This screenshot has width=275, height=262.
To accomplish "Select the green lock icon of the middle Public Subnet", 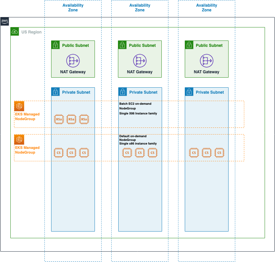I will coord(122,45).
